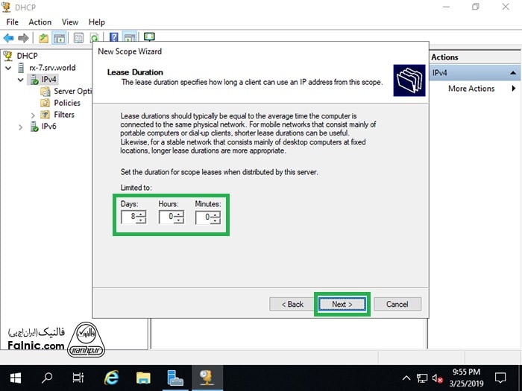Expand the IPv6 tree node

pos(21,127)
